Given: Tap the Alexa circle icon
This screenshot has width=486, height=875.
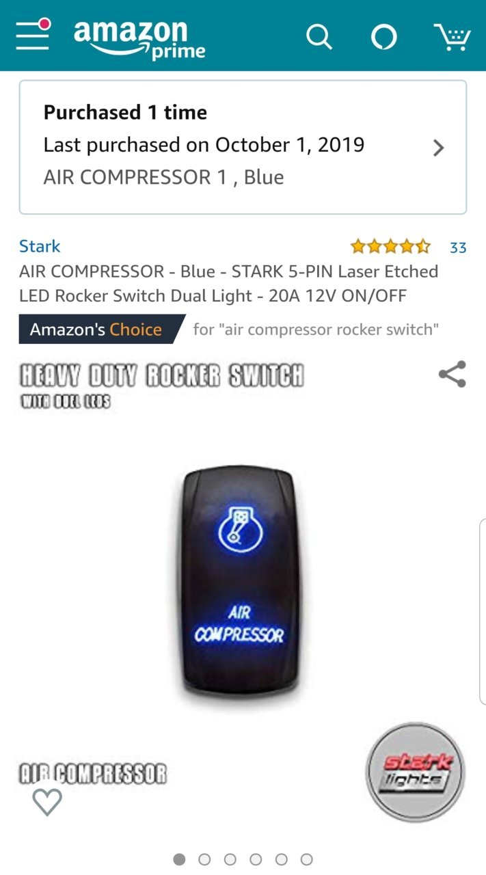Looking at the screenshot, I should click(383, 37).
